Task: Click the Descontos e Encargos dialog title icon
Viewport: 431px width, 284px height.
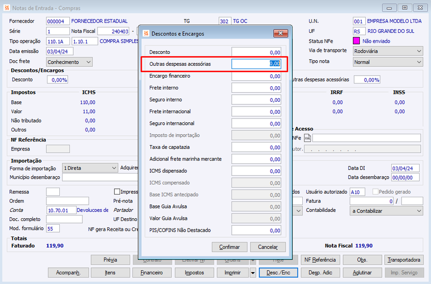Action: point(146,33)
